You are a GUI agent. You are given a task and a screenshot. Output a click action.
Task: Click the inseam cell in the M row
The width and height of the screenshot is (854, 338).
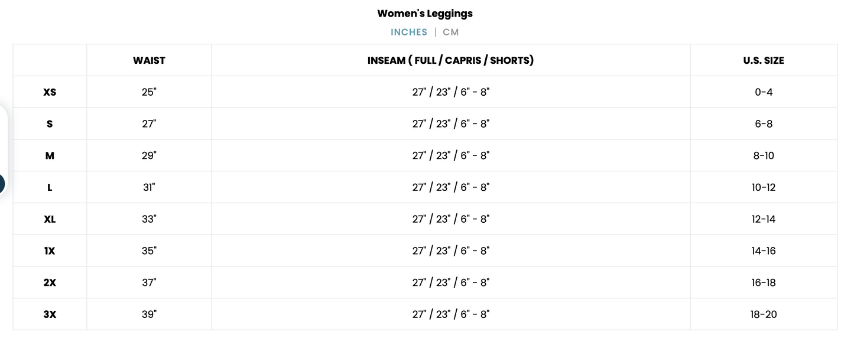(450, 155)
